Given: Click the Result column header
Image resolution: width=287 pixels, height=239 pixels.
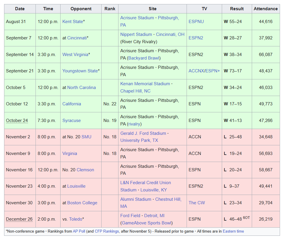Looking at the screenshot, I should [x=237, y=9].
